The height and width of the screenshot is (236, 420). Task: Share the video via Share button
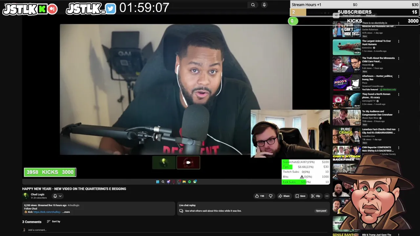(x=284, y=196)
